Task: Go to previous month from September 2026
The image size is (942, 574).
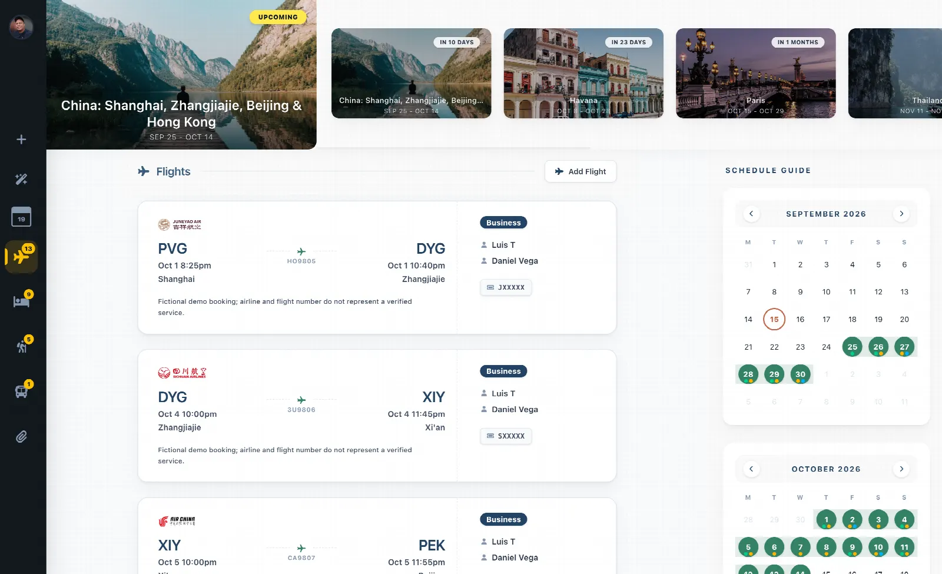Action: 751,214
